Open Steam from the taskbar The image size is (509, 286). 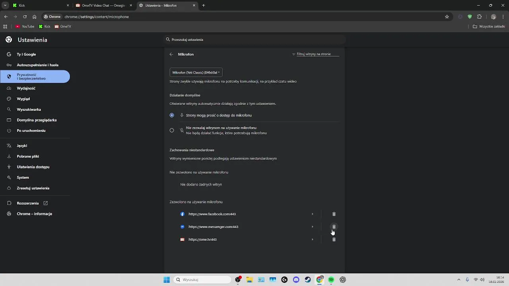307,280
